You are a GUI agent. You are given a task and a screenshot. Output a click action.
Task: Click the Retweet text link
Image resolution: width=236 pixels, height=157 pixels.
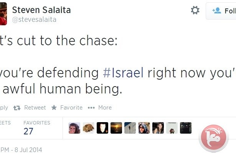click(x=35, y=108)
